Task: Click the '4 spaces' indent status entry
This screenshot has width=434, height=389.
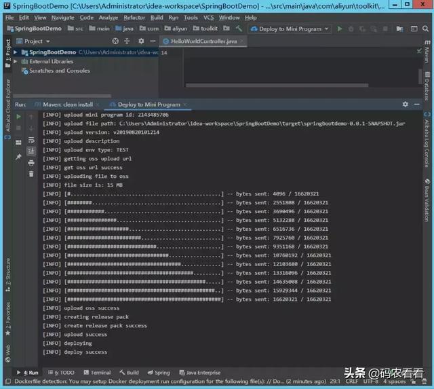Action: coord(395,382)
